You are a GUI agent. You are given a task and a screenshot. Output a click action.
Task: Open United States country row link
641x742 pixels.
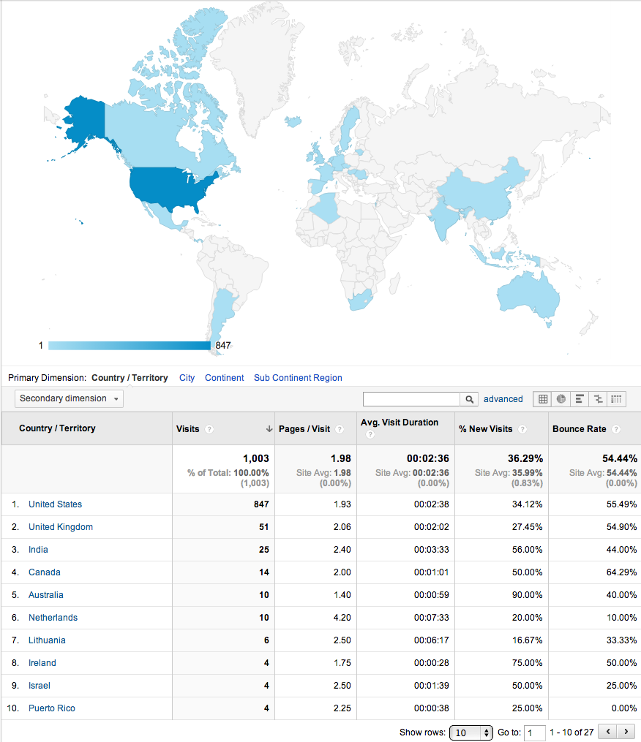(x=55, y=504)
